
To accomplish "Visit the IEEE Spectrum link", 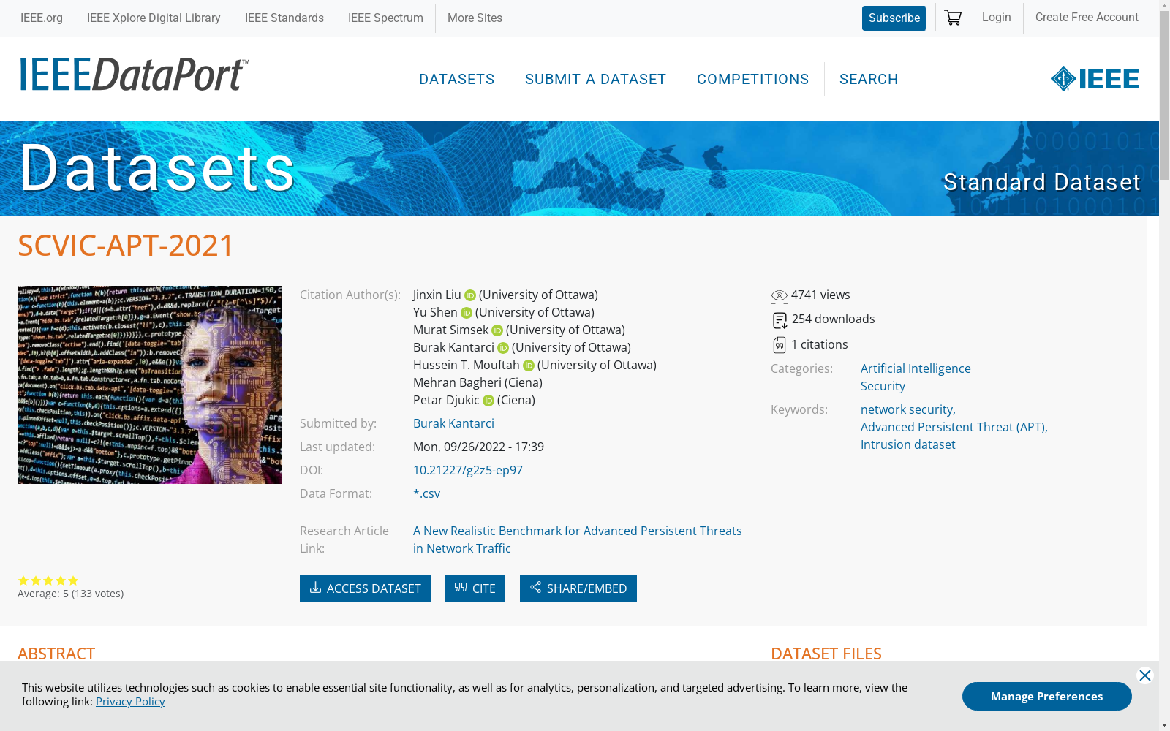I will (385, 18).
